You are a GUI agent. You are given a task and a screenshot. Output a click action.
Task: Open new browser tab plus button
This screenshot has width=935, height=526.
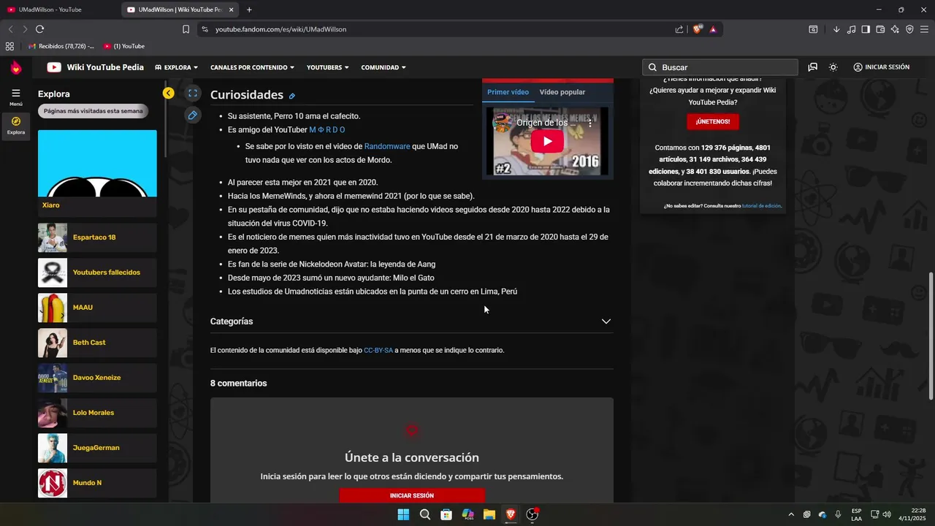249,9
